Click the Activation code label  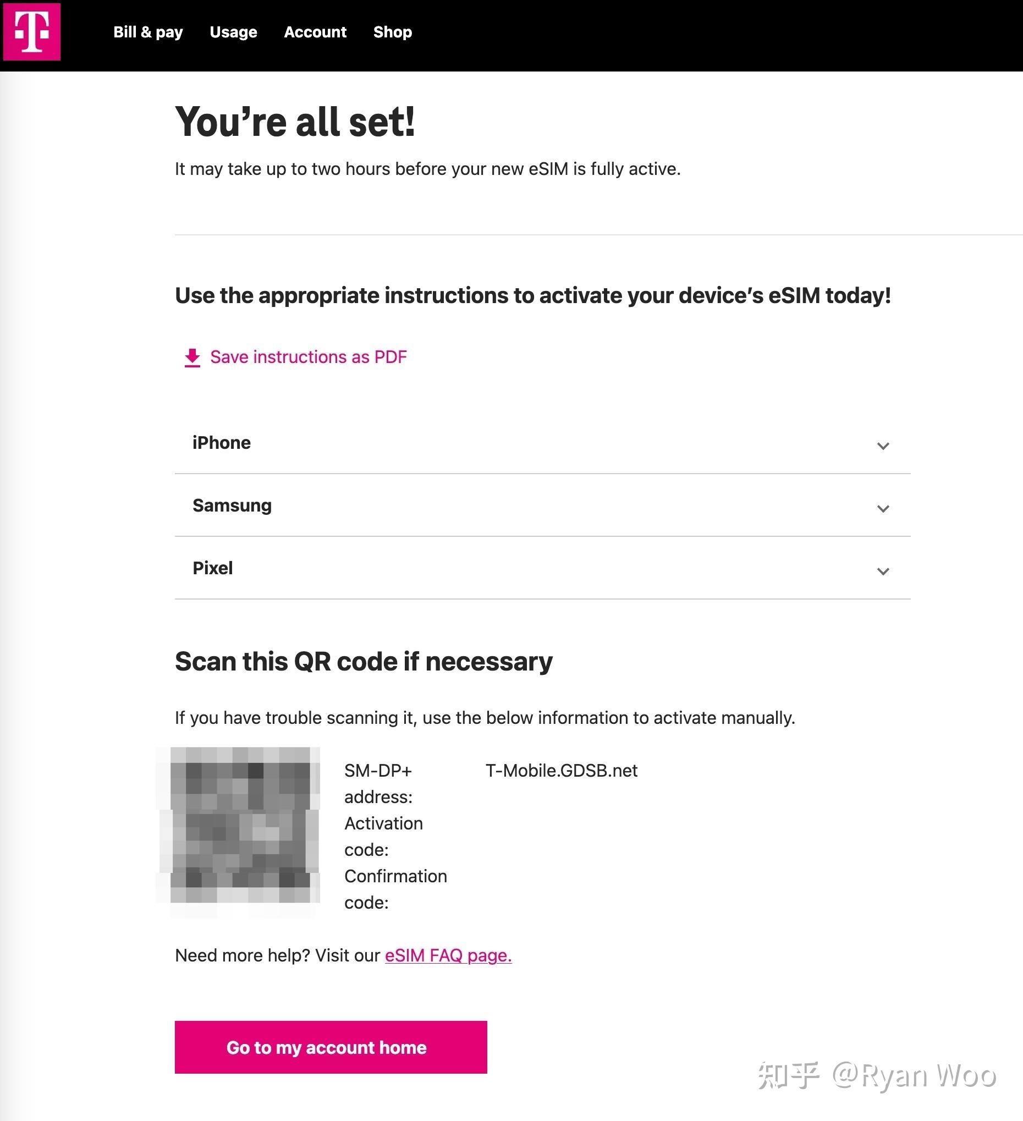tap(384, 836)
